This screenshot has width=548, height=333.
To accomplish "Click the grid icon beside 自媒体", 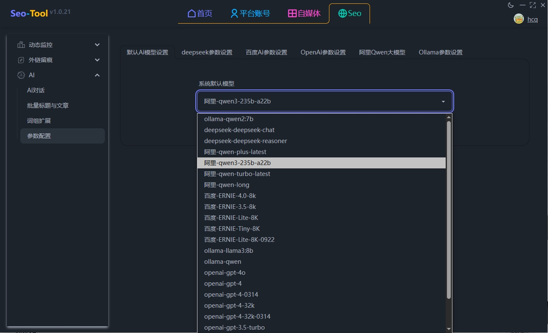I will tap(292, 14).
